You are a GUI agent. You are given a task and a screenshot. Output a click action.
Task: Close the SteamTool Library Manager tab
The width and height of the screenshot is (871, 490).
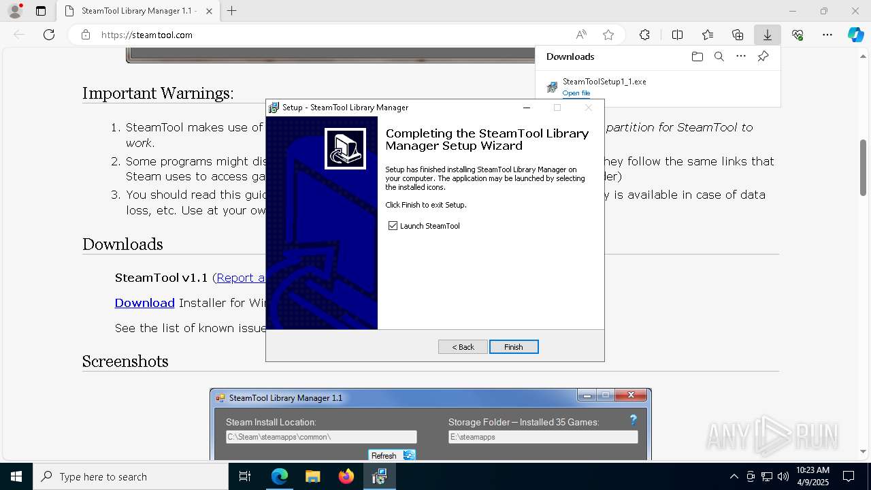[x=209, y=11]
